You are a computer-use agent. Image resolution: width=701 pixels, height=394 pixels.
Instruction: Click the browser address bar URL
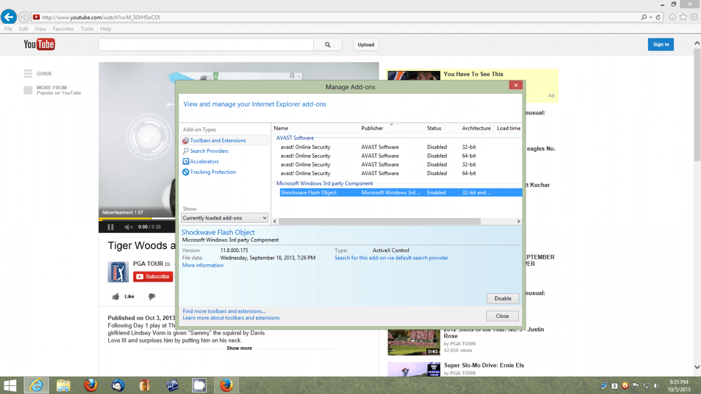click(x=101, y=17)
